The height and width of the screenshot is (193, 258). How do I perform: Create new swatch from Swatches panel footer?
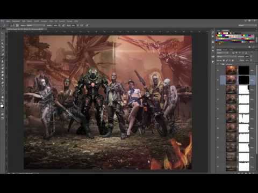pos(249,47)
